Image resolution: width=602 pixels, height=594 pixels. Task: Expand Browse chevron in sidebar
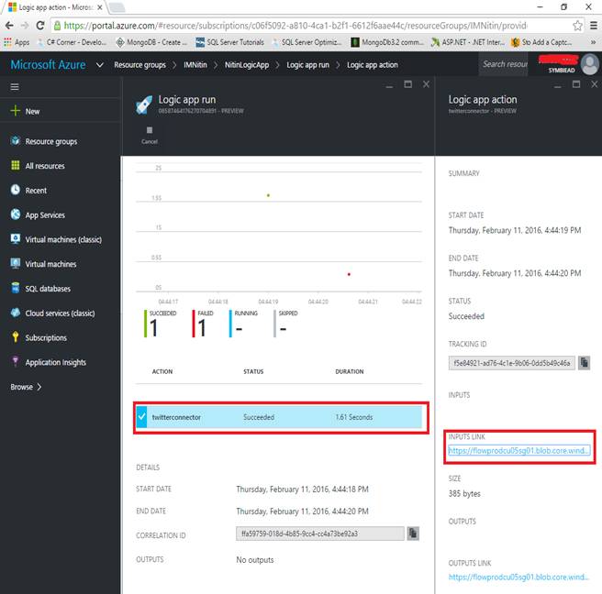(x=39, y=387)
